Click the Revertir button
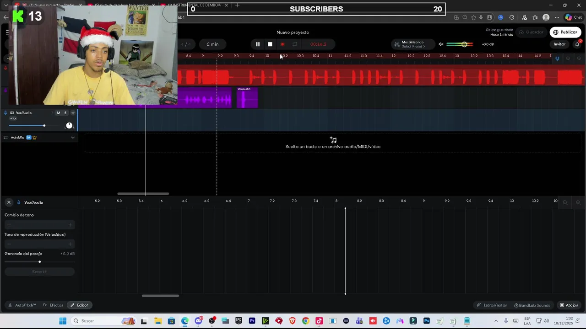586x329 pixels. 39,272
